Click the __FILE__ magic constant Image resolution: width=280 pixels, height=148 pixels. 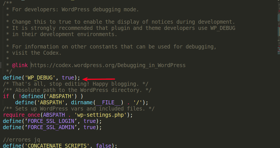pos(108,102)
